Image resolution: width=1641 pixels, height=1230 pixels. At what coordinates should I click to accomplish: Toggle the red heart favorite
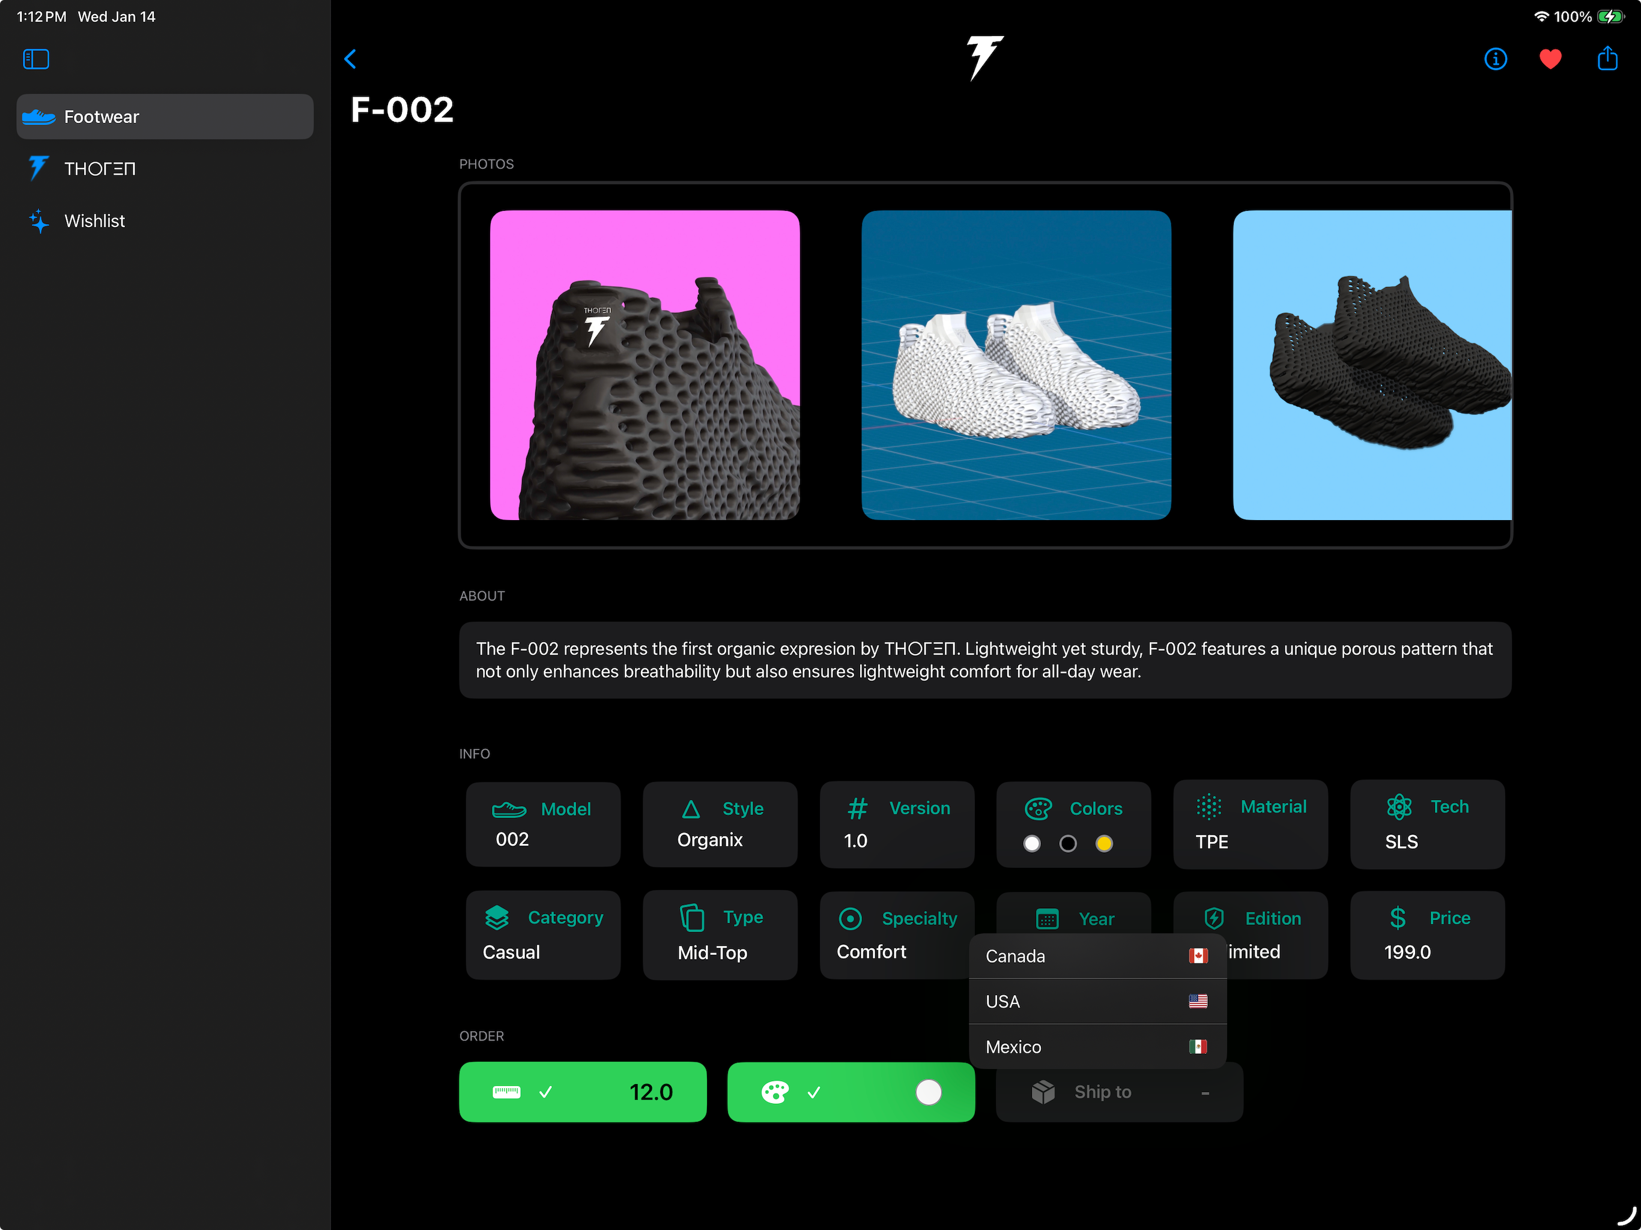[1550, 59]
